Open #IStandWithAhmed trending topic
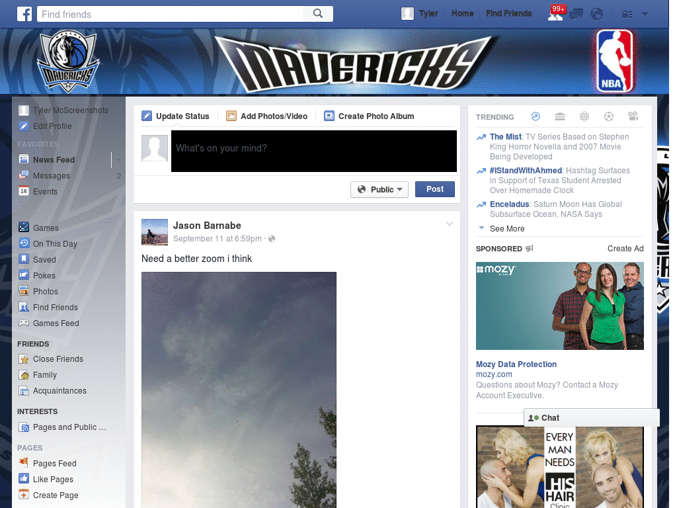Image resolution: width=677 pixels, height=508 pixels. [526, 170]
